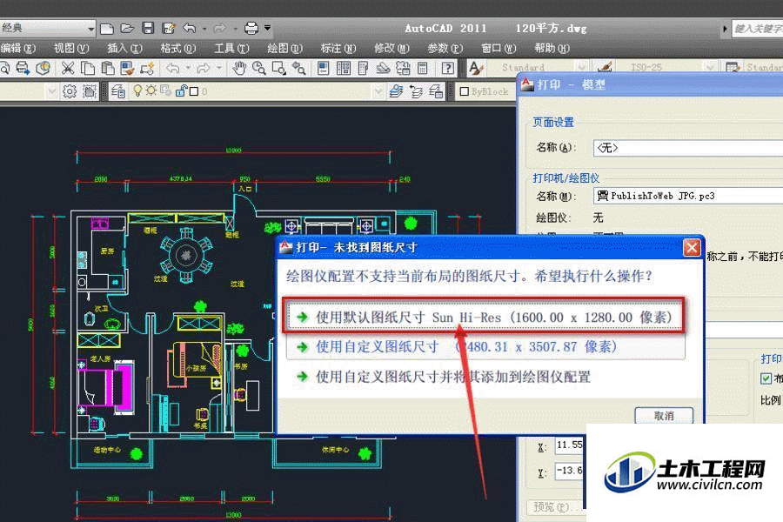This screenshot has width=783, height=522.
Task: Click the Paste clipboard icon
Action: (x=107, y=68)
